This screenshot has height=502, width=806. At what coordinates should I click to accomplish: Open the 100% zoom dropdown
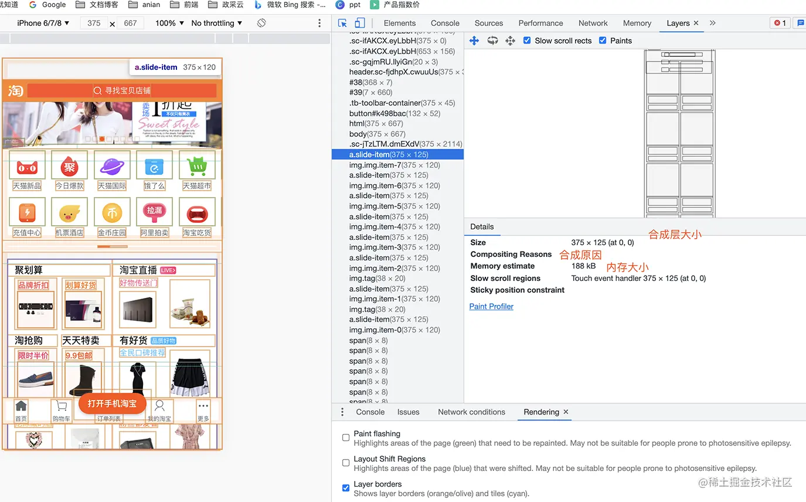(169, 23)
